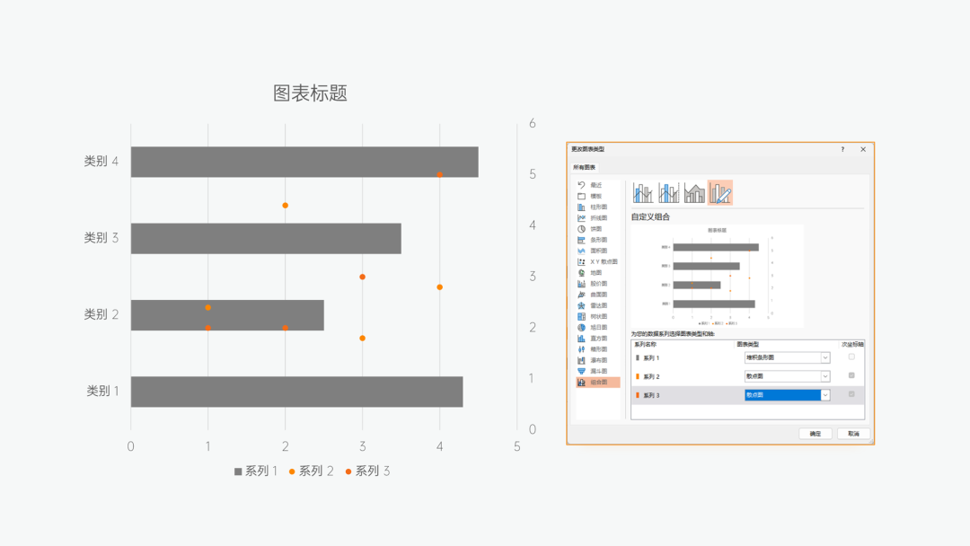Select the X Y 散点图 scatter type
This screenshot has width=970, height=546.
point(602,262)
